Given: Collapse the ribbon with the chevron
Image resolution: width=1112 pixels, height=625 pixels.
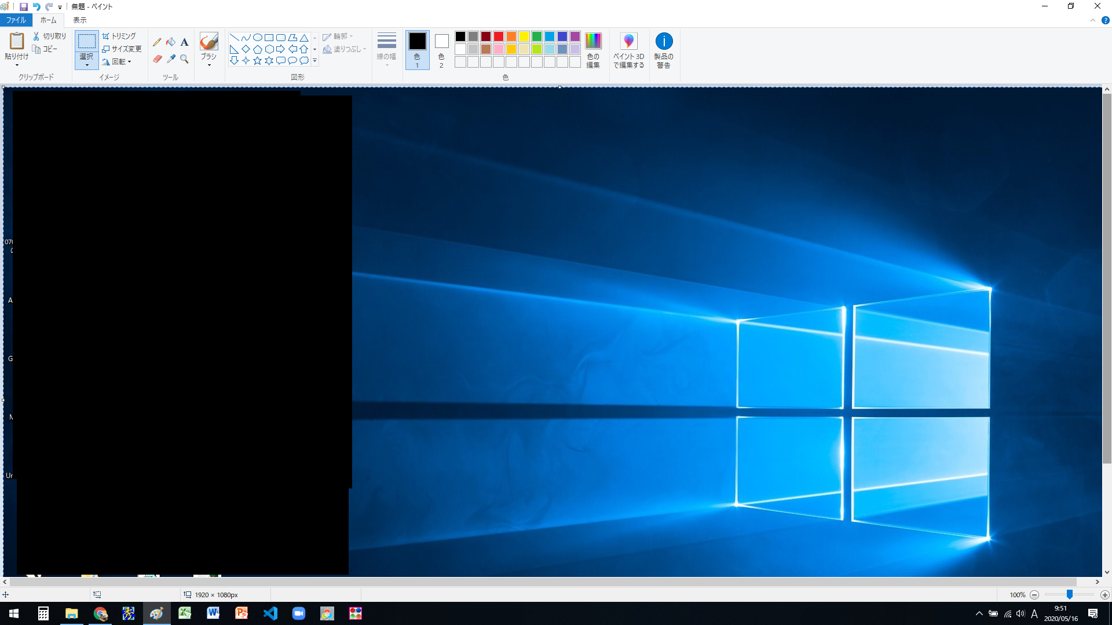Looking at the screenshot, I should (1093, 20).
